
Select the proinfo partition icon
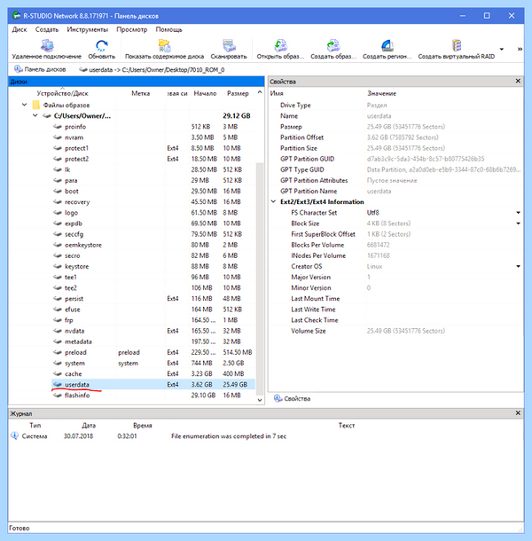58,127
